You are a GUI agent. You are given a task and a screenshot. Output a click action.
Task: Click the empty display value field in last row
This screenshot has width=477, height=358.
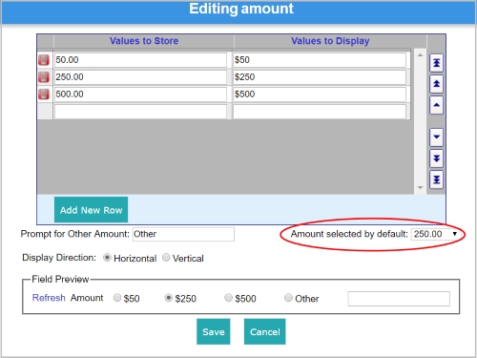(320, 112)
